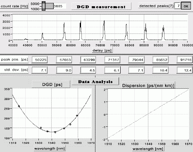Select the peak position field 85652

[x=160, y=60]
